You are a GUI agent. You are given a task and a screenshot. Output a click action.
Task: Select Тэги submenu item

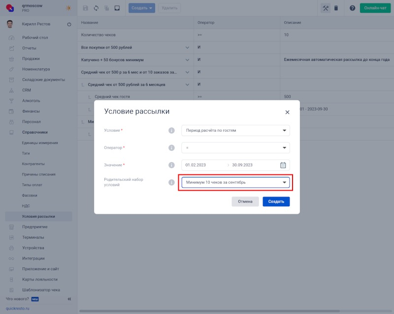pos(26,153)
